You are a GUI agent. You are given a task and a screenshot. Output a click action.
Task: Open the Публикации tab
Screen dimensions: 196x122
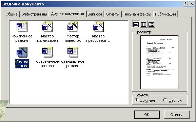click(165, 14)
